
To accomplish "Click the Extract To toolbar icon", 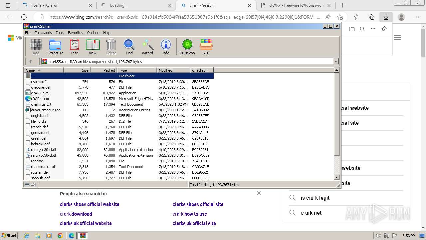I will point(55,47).
